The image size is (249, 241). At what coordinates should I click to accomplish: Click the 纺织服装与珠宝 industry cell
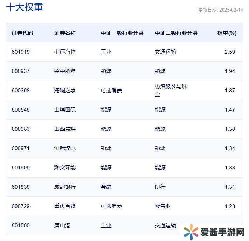[x=171, y=91]
